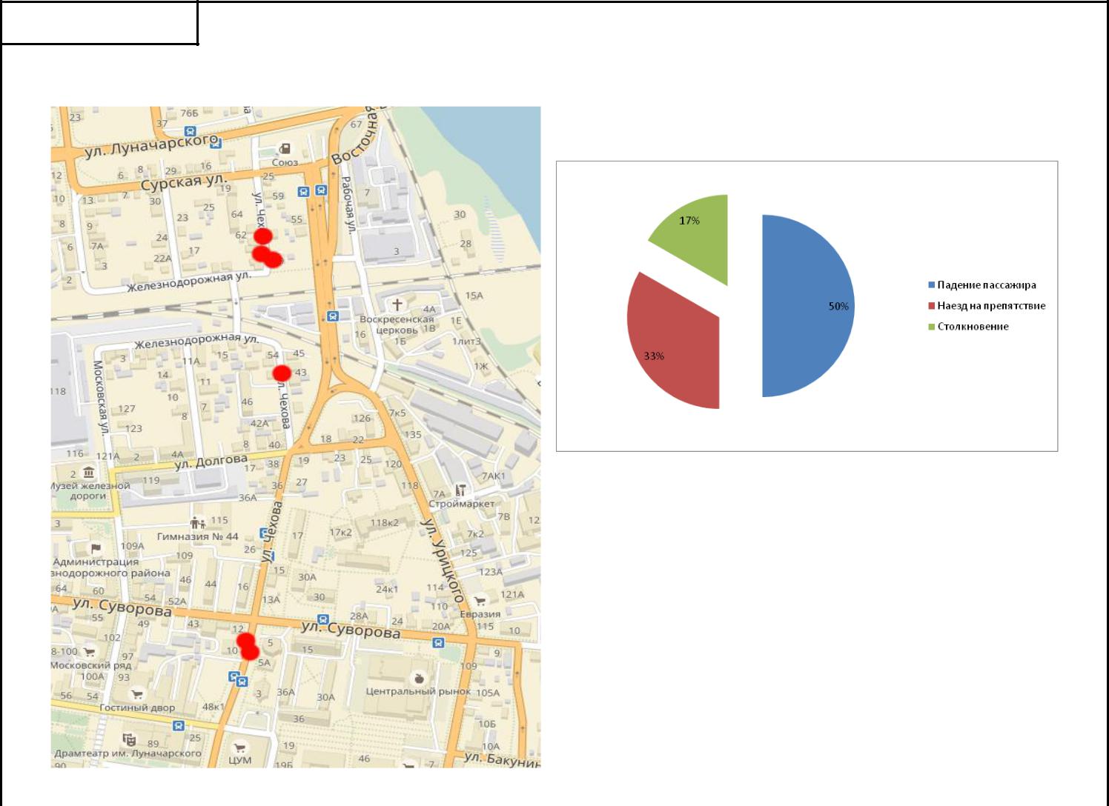The image size is (1109, 806).
Task: Select the bus stop icon below Гостиный двор
Action: point(178,725)
